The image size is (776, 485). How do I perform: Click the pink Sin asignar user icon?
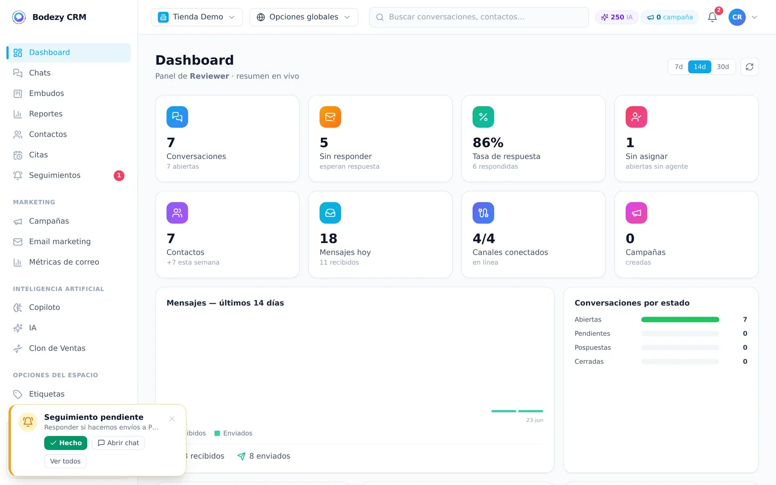pos(636,117)
